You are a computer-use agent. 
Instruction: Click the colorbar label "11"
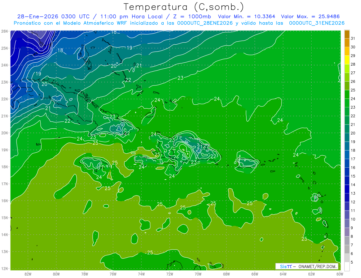pos(353,211)
